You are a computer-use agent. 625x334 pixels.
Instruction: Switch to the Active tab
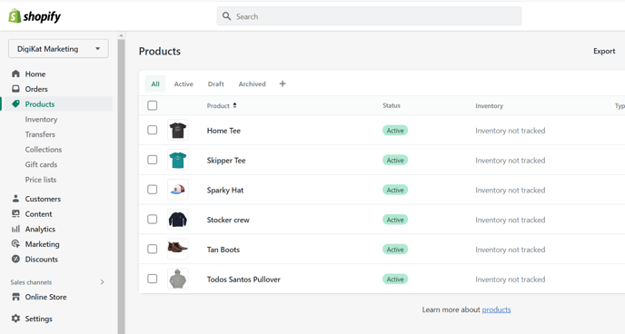[184, 84]
